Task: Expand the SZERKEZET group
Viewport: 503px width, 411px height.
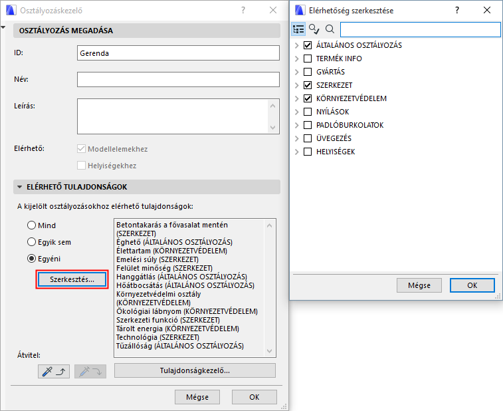Action: click(x=297, y=85)
